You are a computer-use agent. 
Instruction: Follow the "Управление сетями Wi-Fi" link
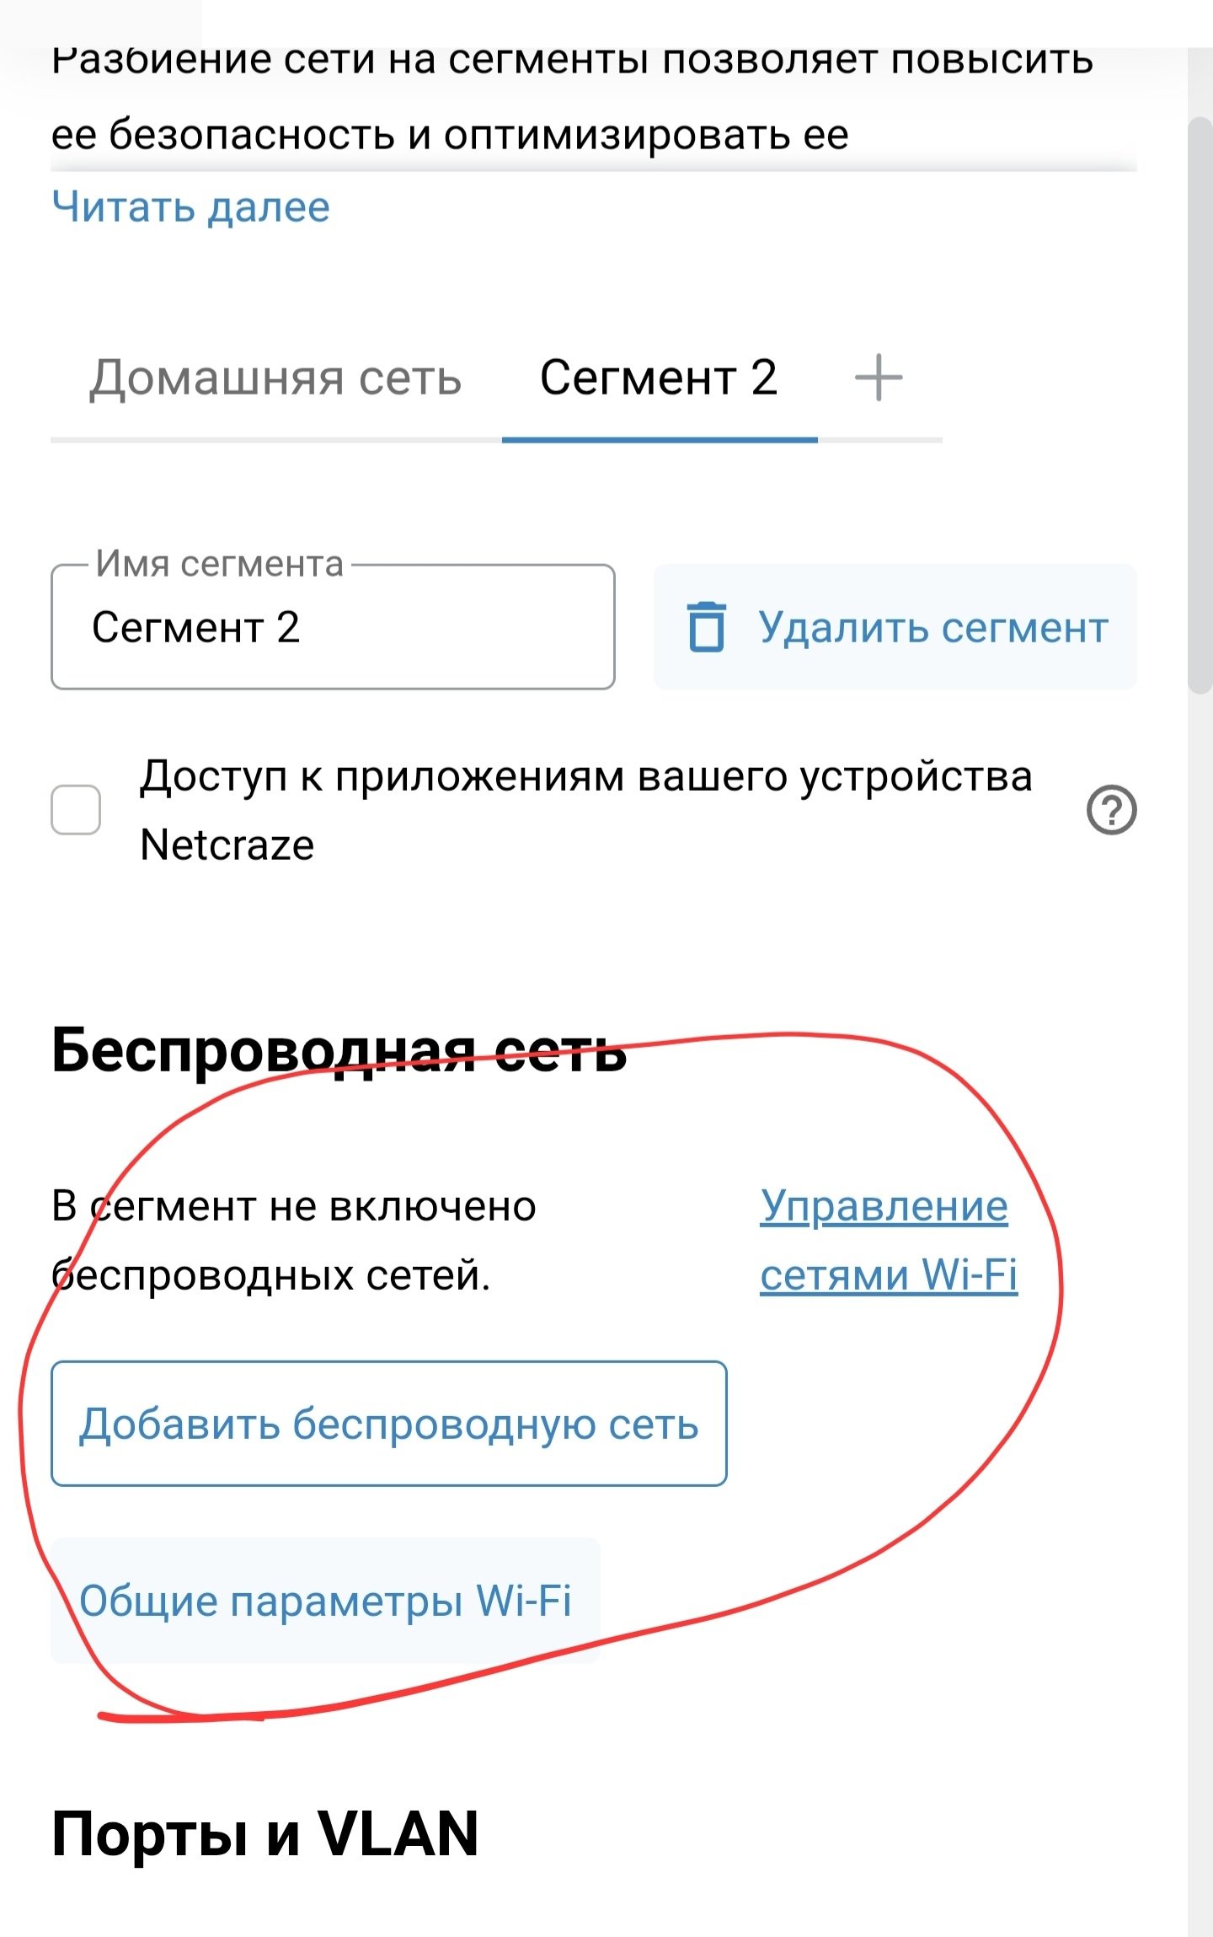pos(888,1240)
